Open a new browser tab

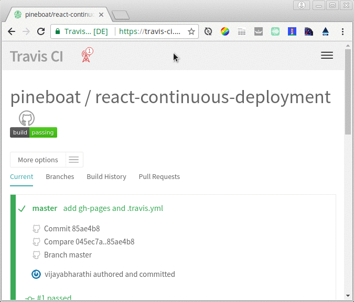121,15
